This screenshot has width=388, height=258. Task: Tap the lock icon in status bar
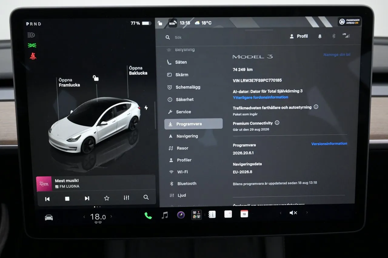(x=160, y=23)
